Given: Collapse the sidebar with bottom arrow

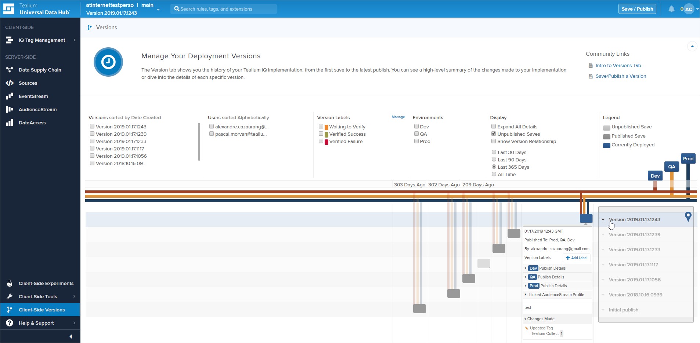Looking at the screenshot, I should click(x=71, y=336).
